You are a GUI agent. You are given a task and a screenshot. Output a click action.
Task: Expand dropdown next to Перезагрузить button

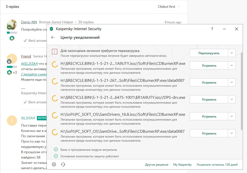[231, 53]
